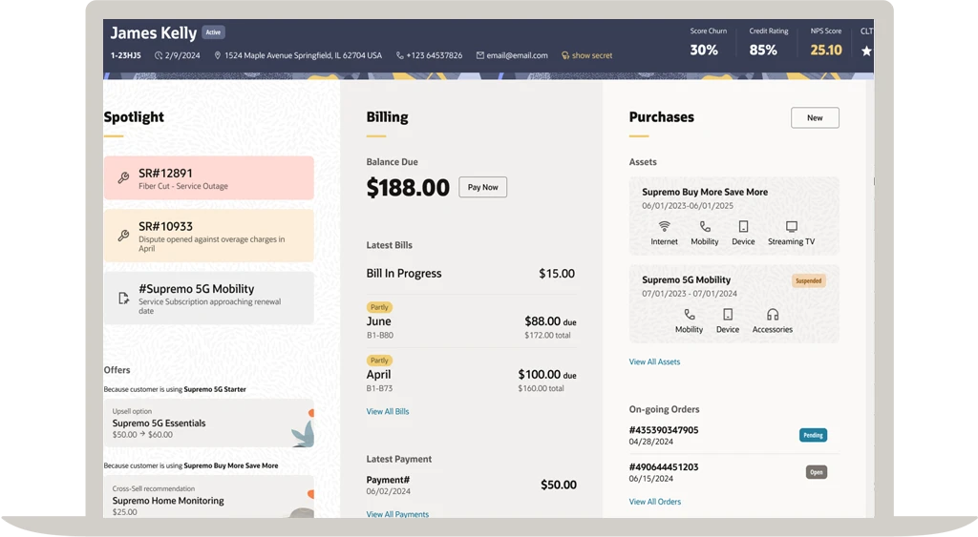
Task: Click Device icon under Supremo Buy More Save More
Action: [743, 227]
